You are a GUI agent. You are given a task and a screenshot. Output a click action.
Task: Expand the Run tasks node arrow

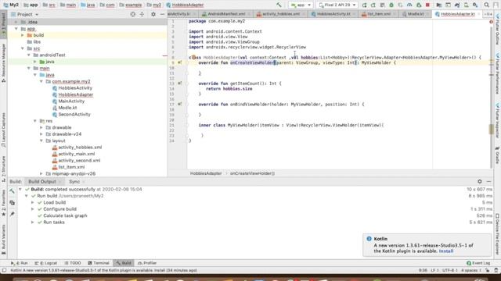coord(33,222)
